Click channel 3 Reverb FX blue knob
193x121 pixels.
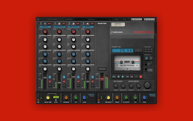74,61
